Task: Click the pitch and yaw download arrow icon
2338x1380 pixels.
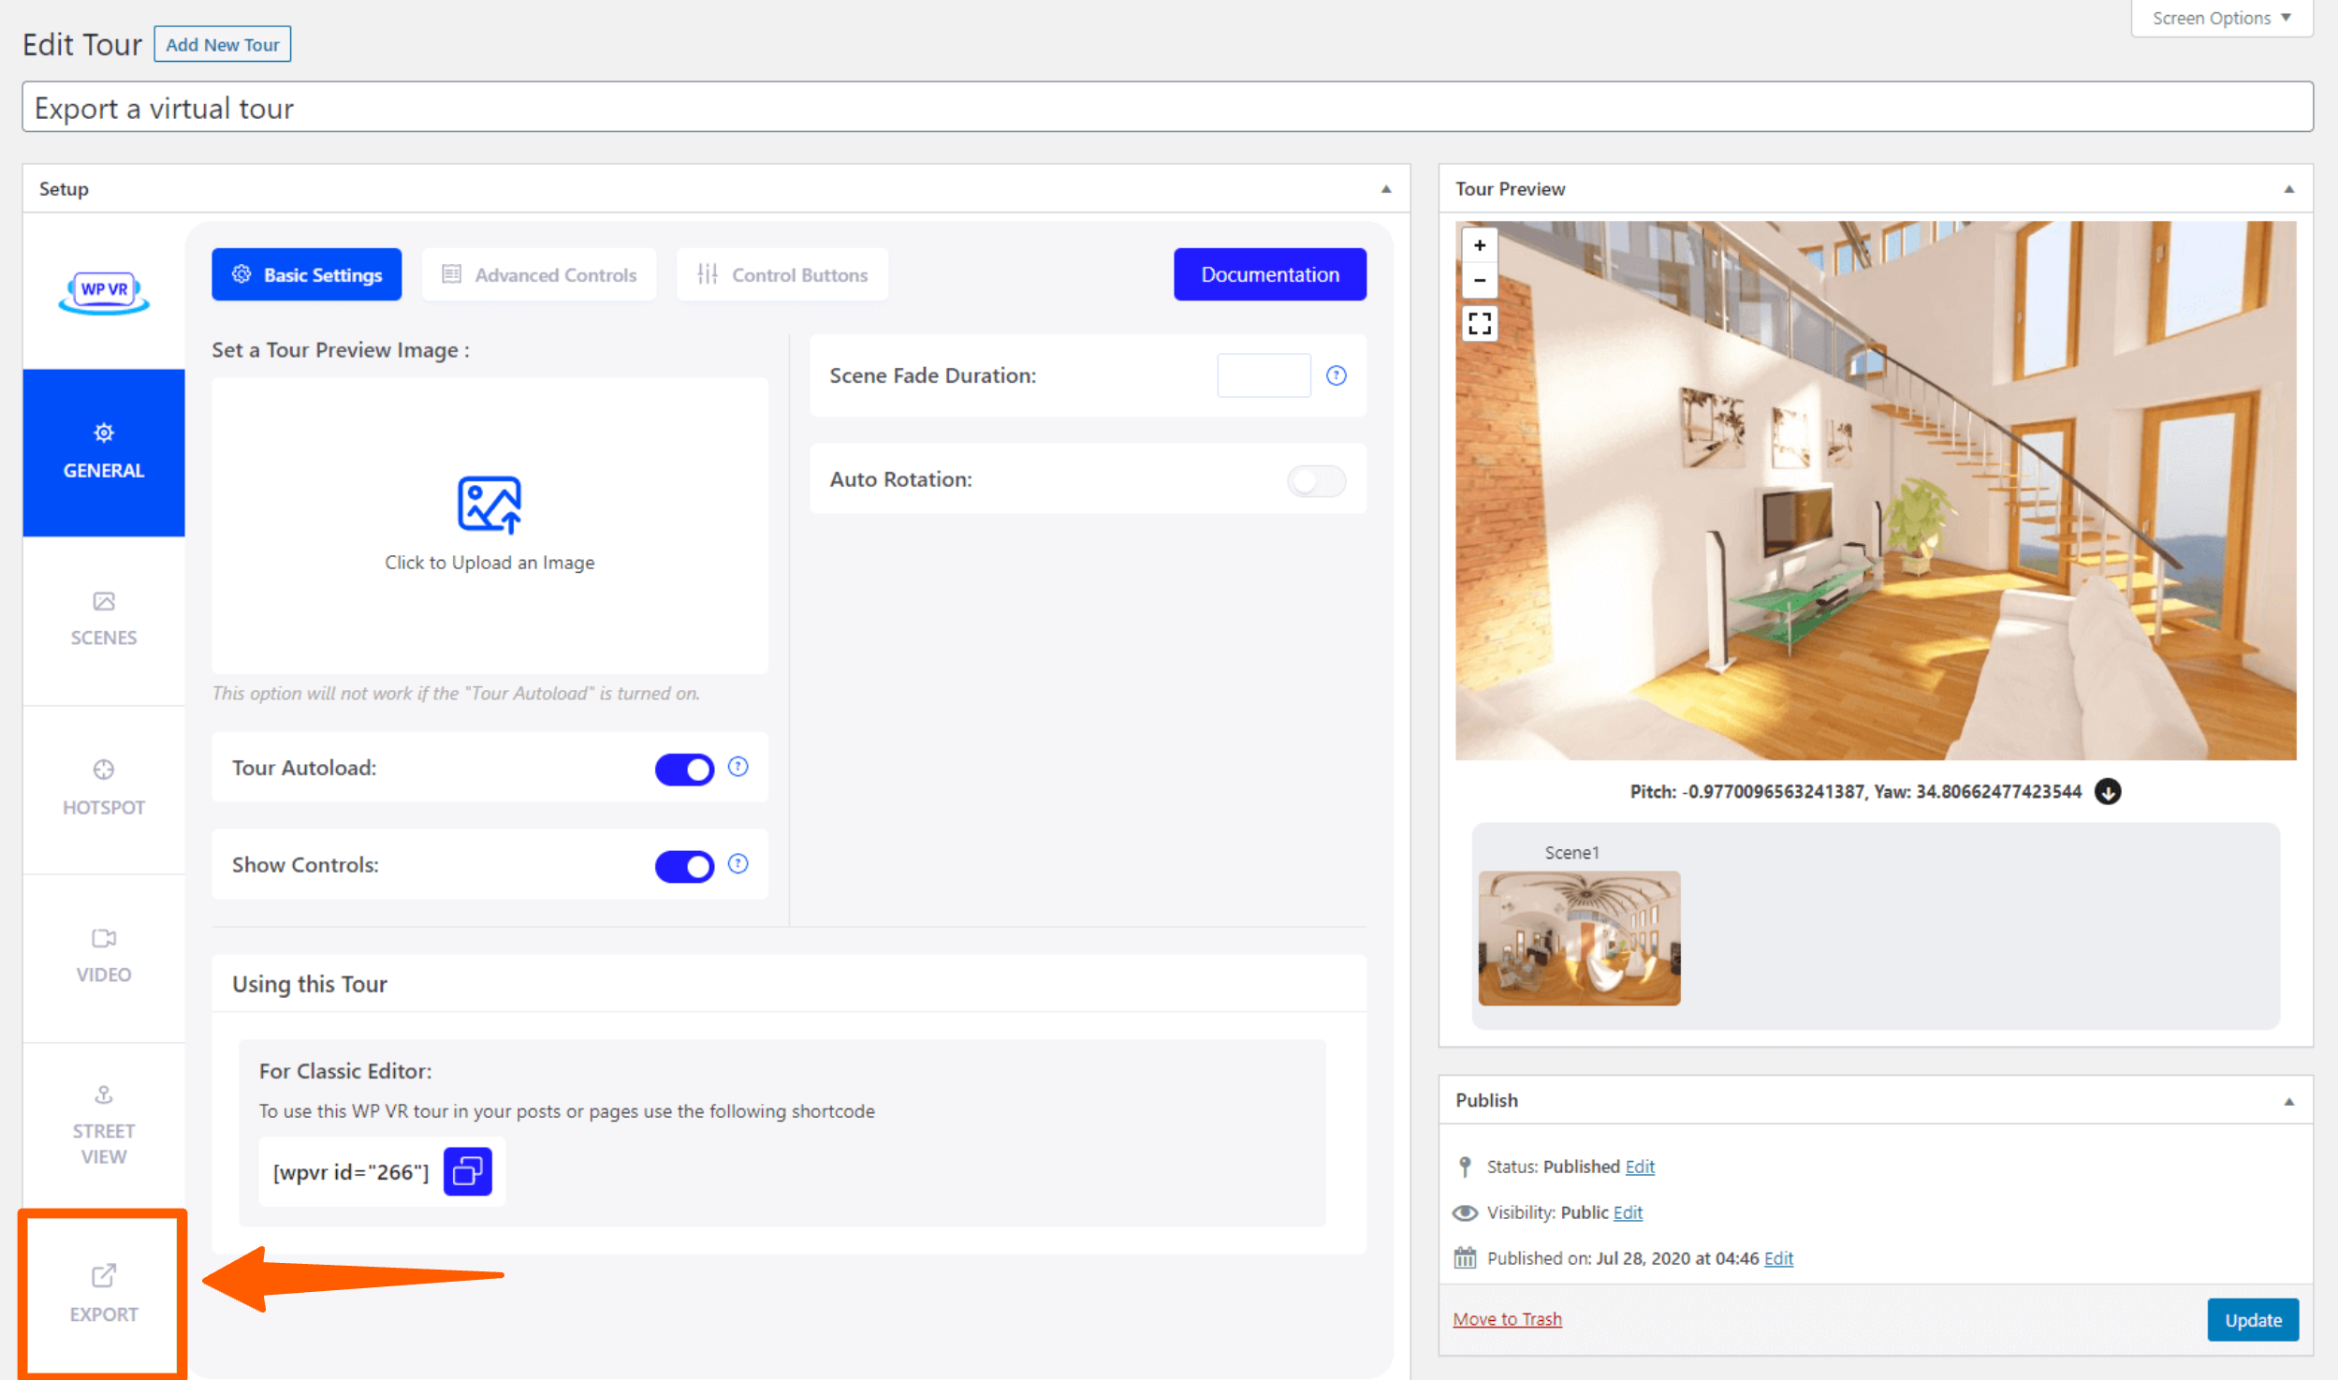Action: (x=2107, y=792)
